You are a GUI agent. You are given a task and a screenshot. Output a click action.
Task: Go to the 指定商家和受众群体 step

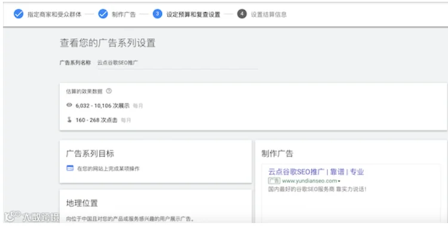54,14
